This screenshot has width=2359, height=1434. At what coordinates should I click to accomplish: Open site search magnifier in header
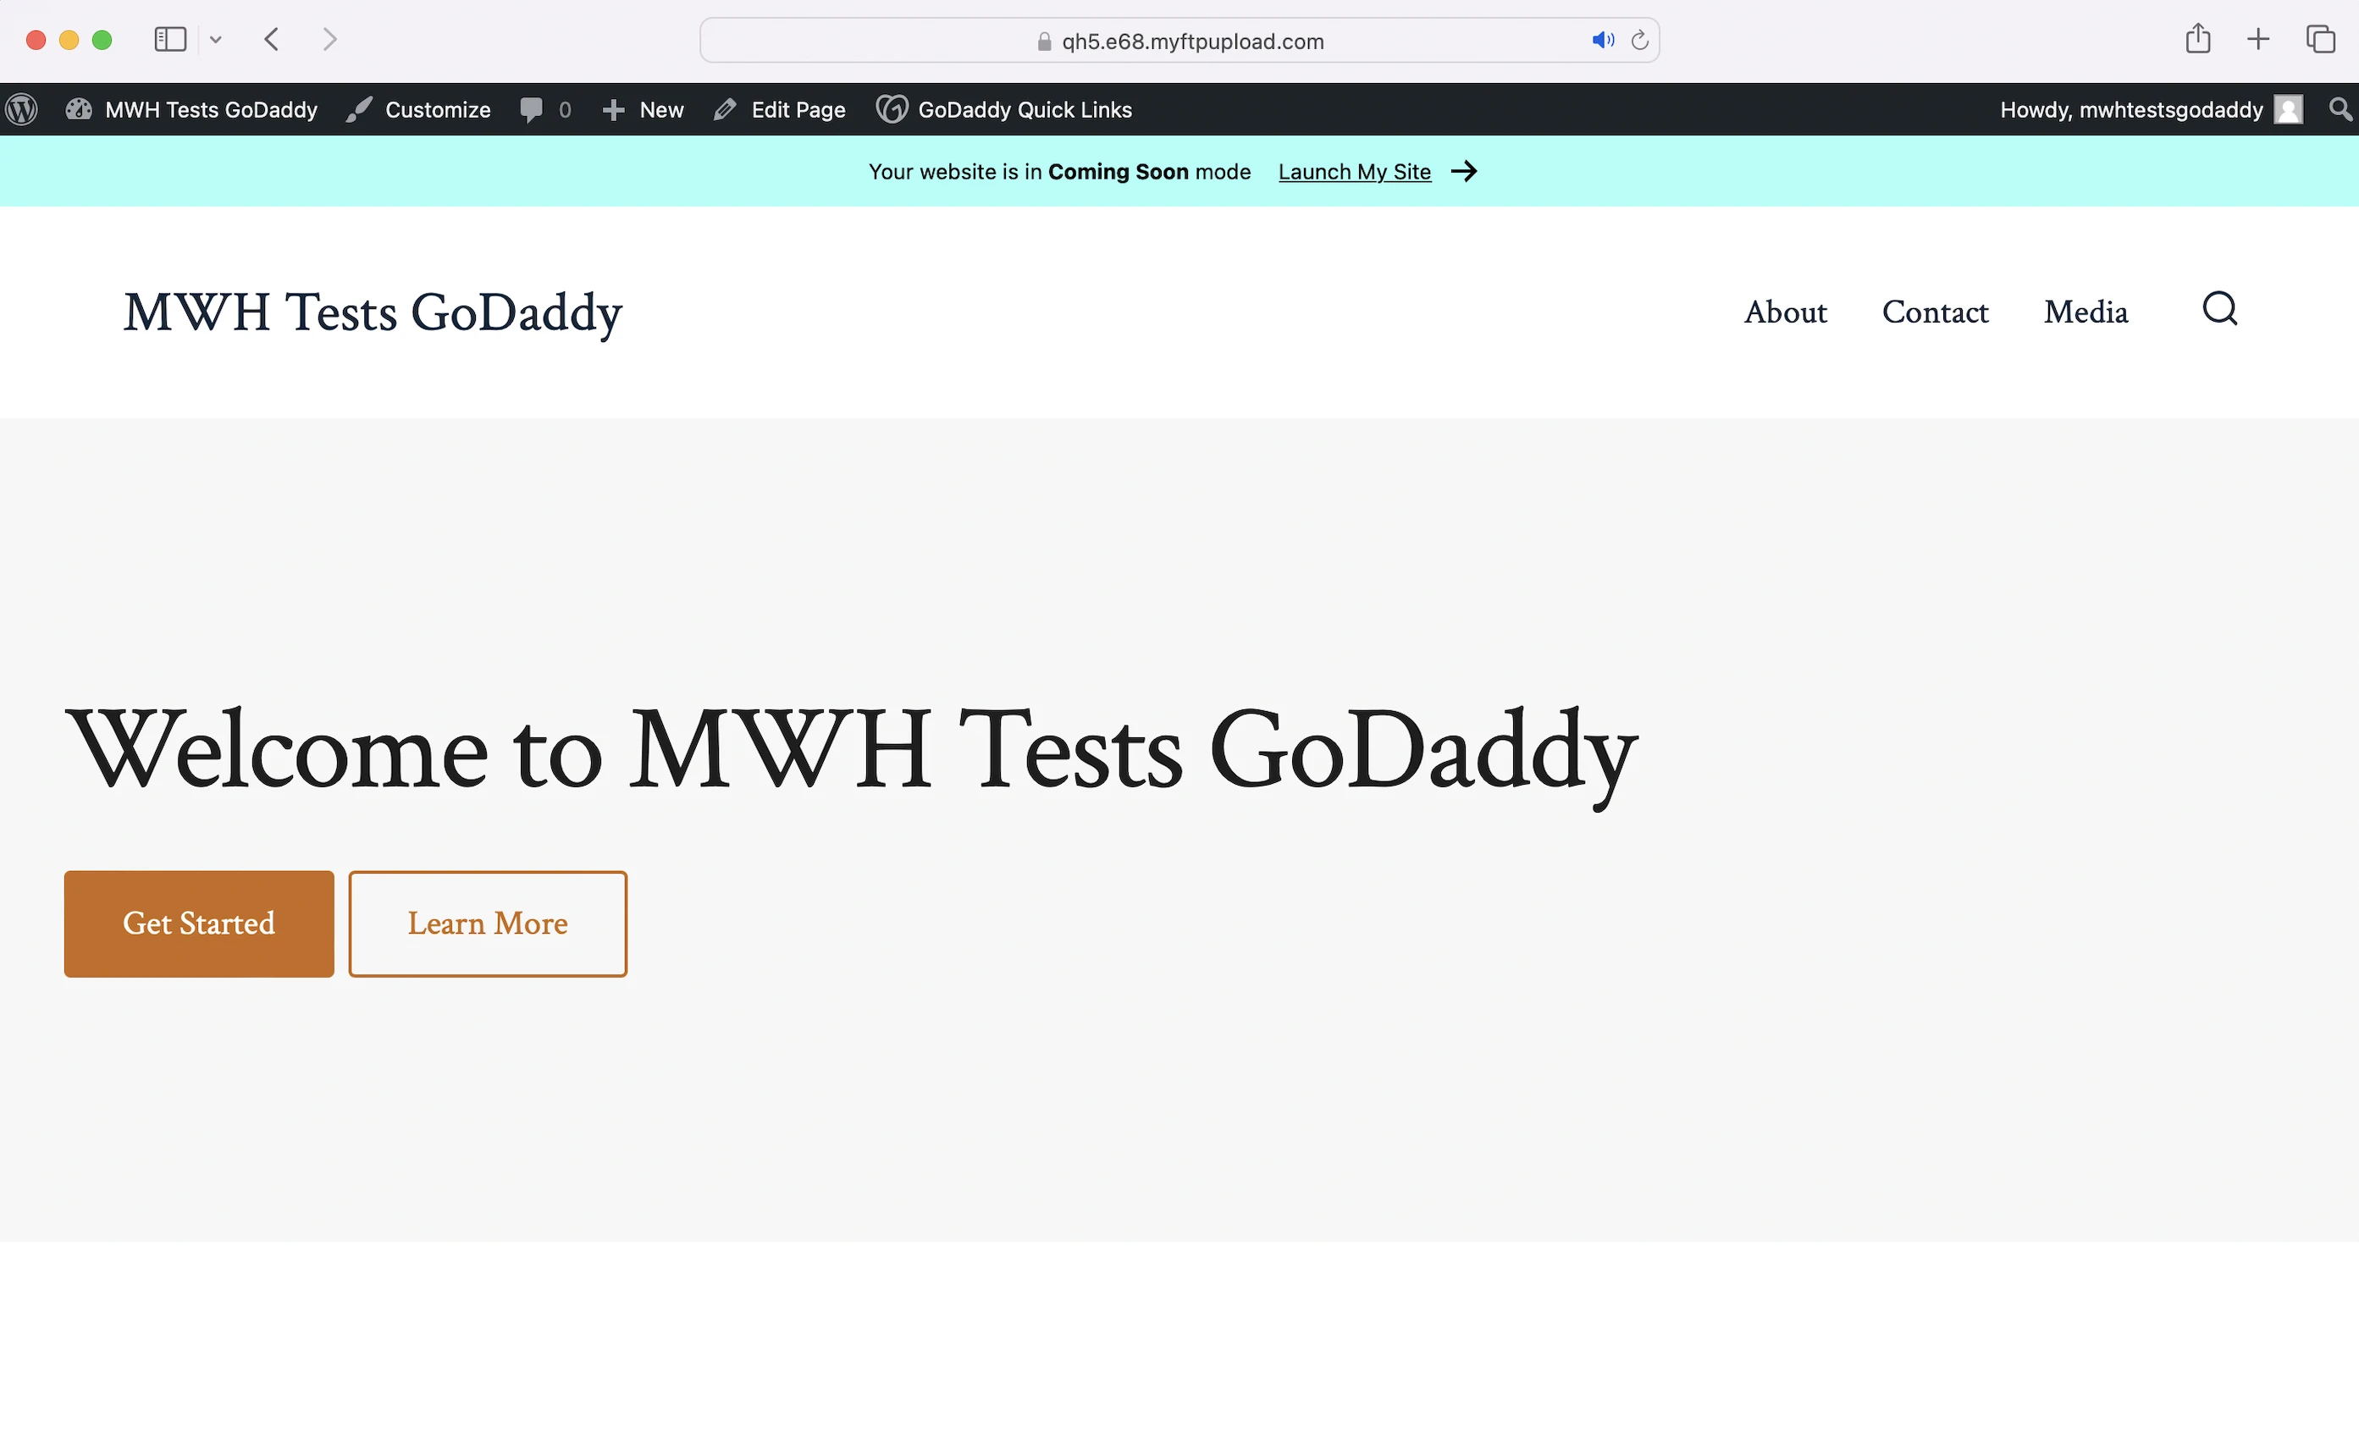tap(2218, 309)
